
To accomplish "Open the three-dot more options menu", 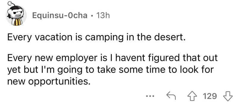I will (x=150, y=96).
